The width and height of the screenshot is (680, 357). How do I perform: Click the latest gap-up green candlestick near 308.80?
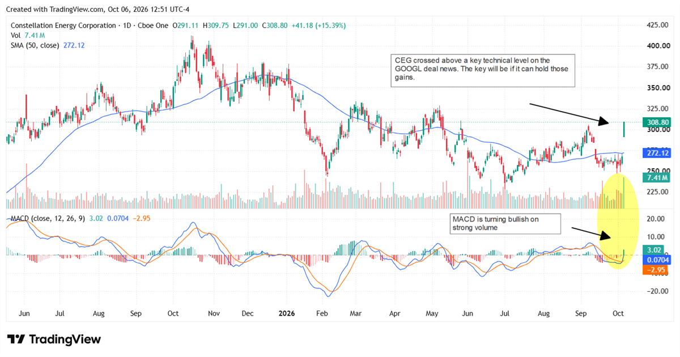pyautogui.click(x=624, y=129)
